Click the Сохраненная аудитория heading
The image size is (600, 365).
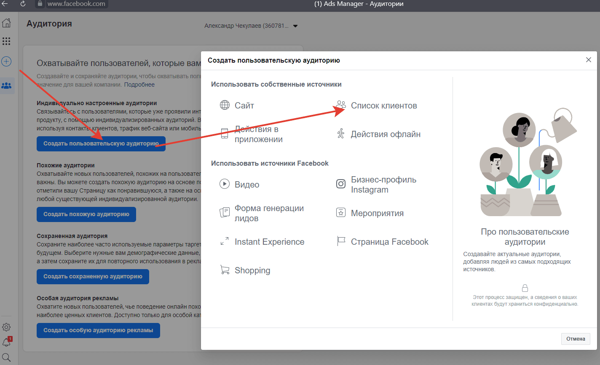click(x=72, y=236)
